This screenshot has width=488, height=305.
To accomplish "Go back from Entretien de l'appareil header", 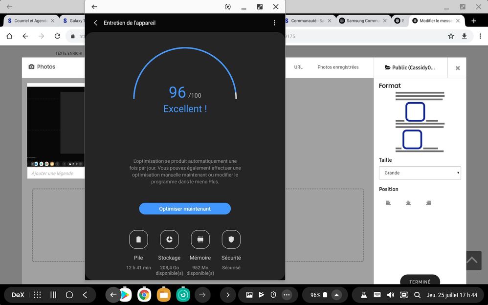I will [95, 22].
